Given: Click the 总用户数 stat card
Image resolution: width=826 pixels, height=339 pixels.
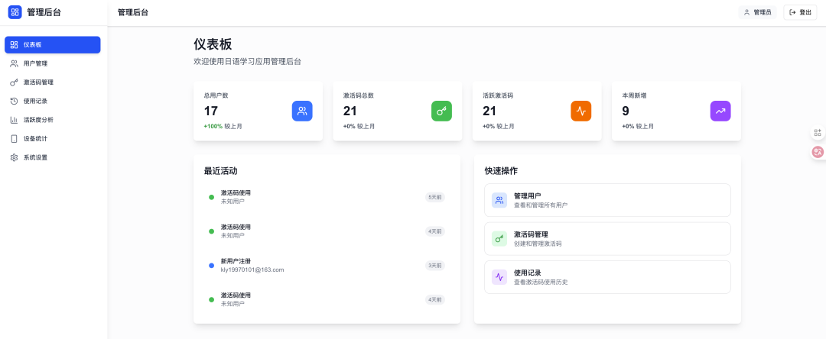Looking at the screenshot, I should [x=259, y=111].
